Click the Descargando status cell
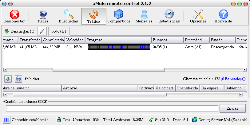Viewport: 250px width, 125px height. point(222,47)
